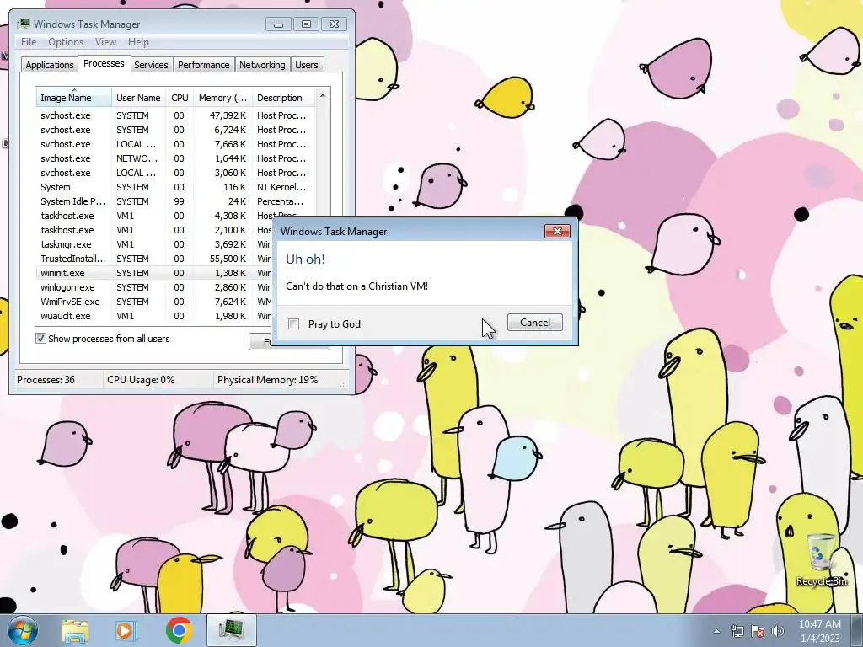863x647 pixels.
Task: Select svchost.exe run by NETWO… user
Action: (176, 158)
